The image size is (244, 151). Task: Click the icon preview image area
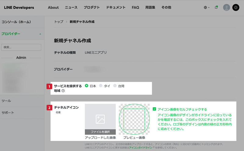(134, 119)
